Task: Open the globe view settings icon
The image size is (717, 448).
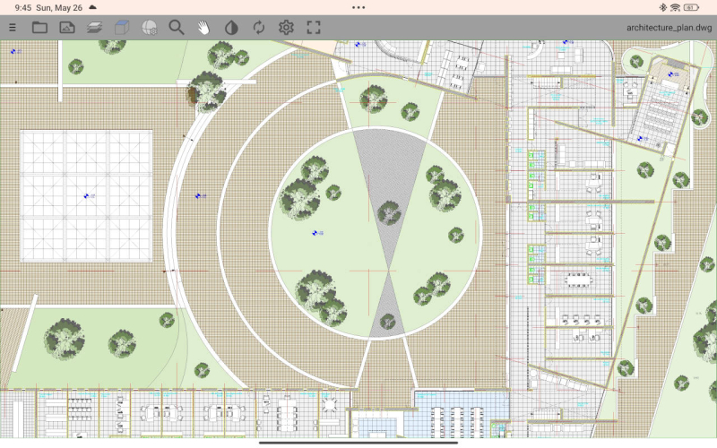Action: pyautogui.click(x=150, y=28)
